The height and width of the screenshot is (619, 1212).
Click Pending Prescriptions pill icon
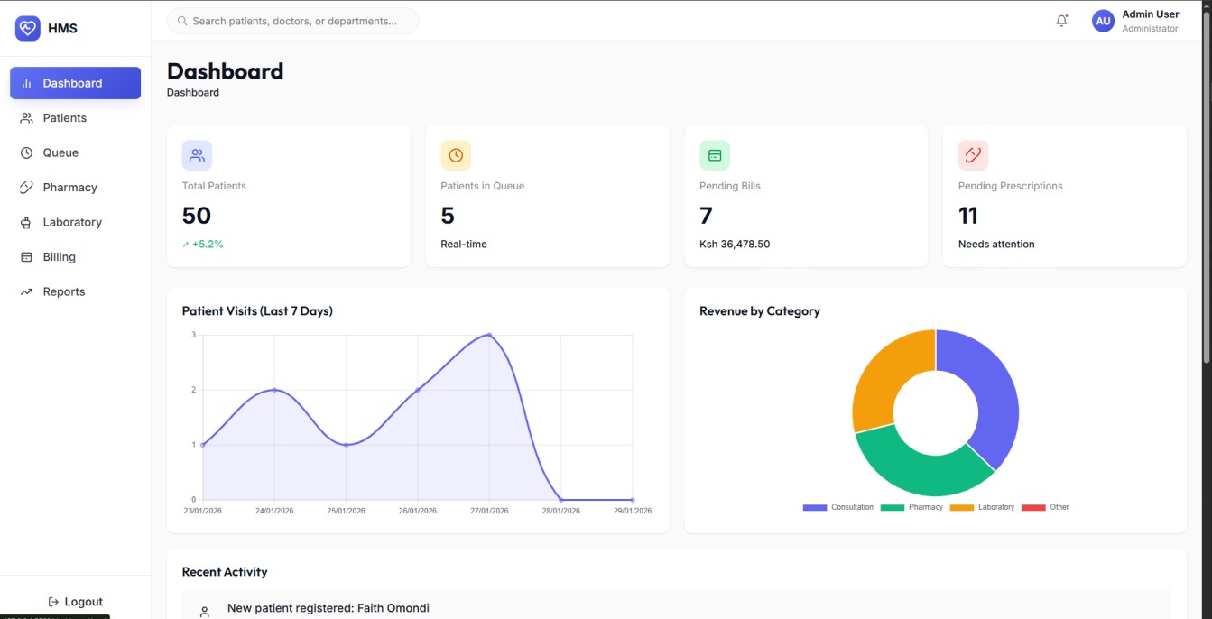(973, 155)
